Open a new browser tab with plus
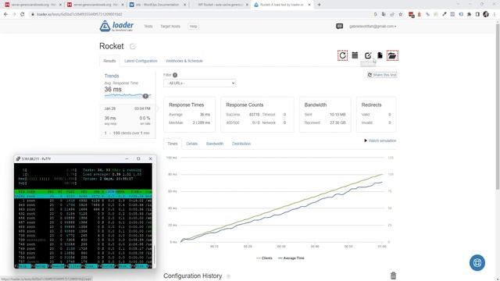Screen dimensions: 500x281 pos(319,5)
